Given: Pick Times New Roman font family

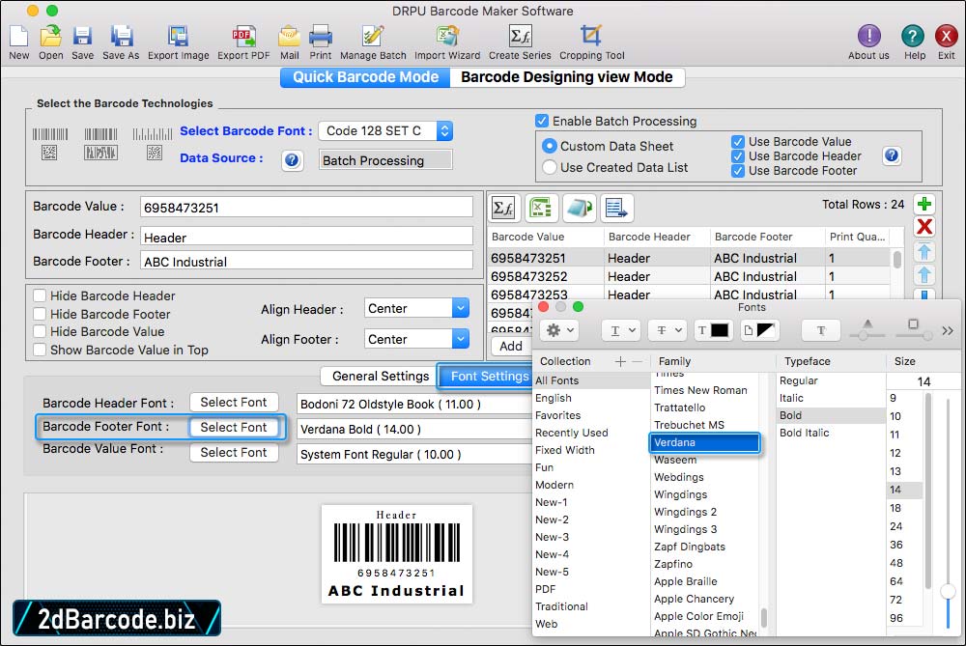Looking at the screenshot, I should pos(700,390).
